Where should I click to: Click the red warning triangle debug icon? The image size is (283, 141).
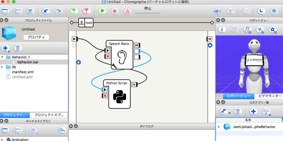click(x=127, y=11)
